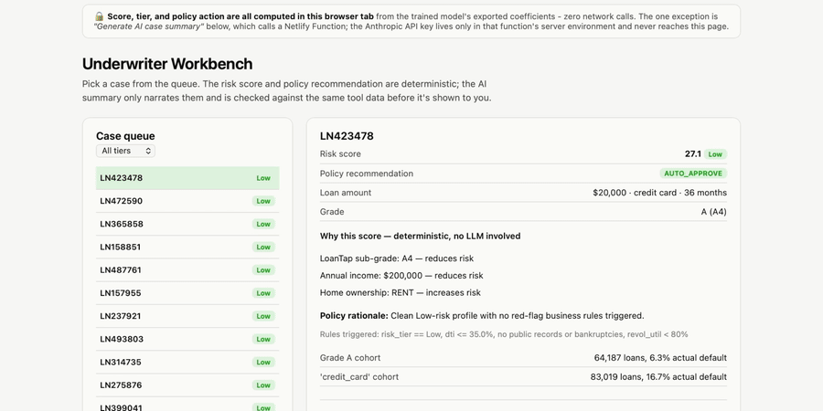Click the 'Policy rationale:' line

click(x=482, y=316)
